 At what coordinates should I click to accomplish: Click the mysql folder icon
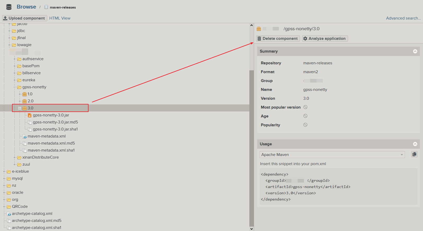[9, 179]
